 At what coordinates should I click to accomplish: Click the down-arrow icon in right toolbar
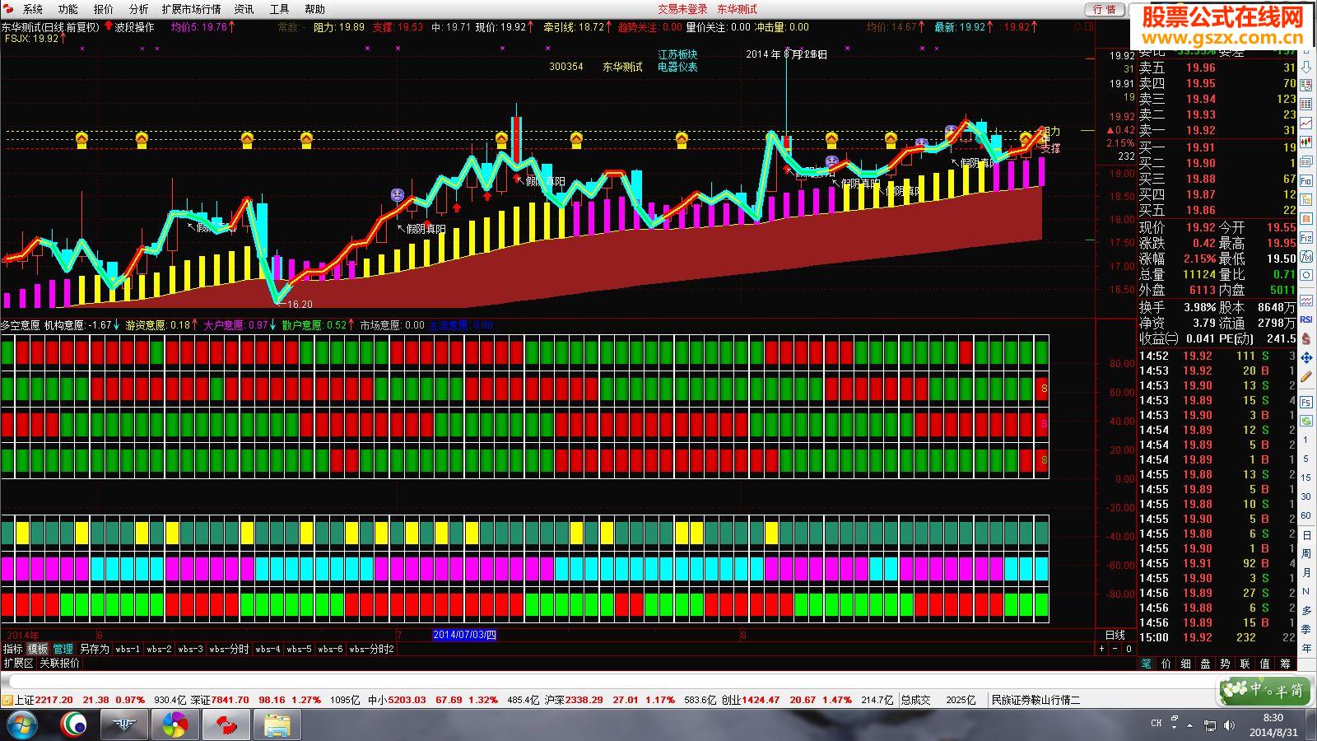point(1306,69)
